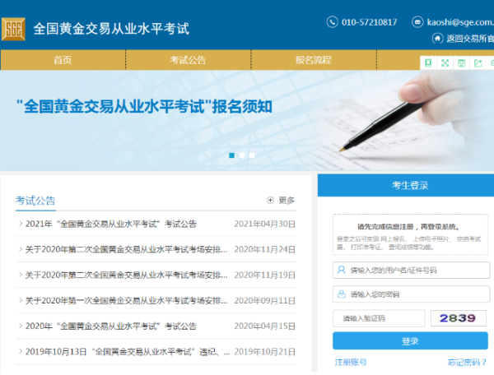This screenshot has height=375, width=494.
Task: Switch to the third banner carousel dot
Action: click(x=252, y=155)
